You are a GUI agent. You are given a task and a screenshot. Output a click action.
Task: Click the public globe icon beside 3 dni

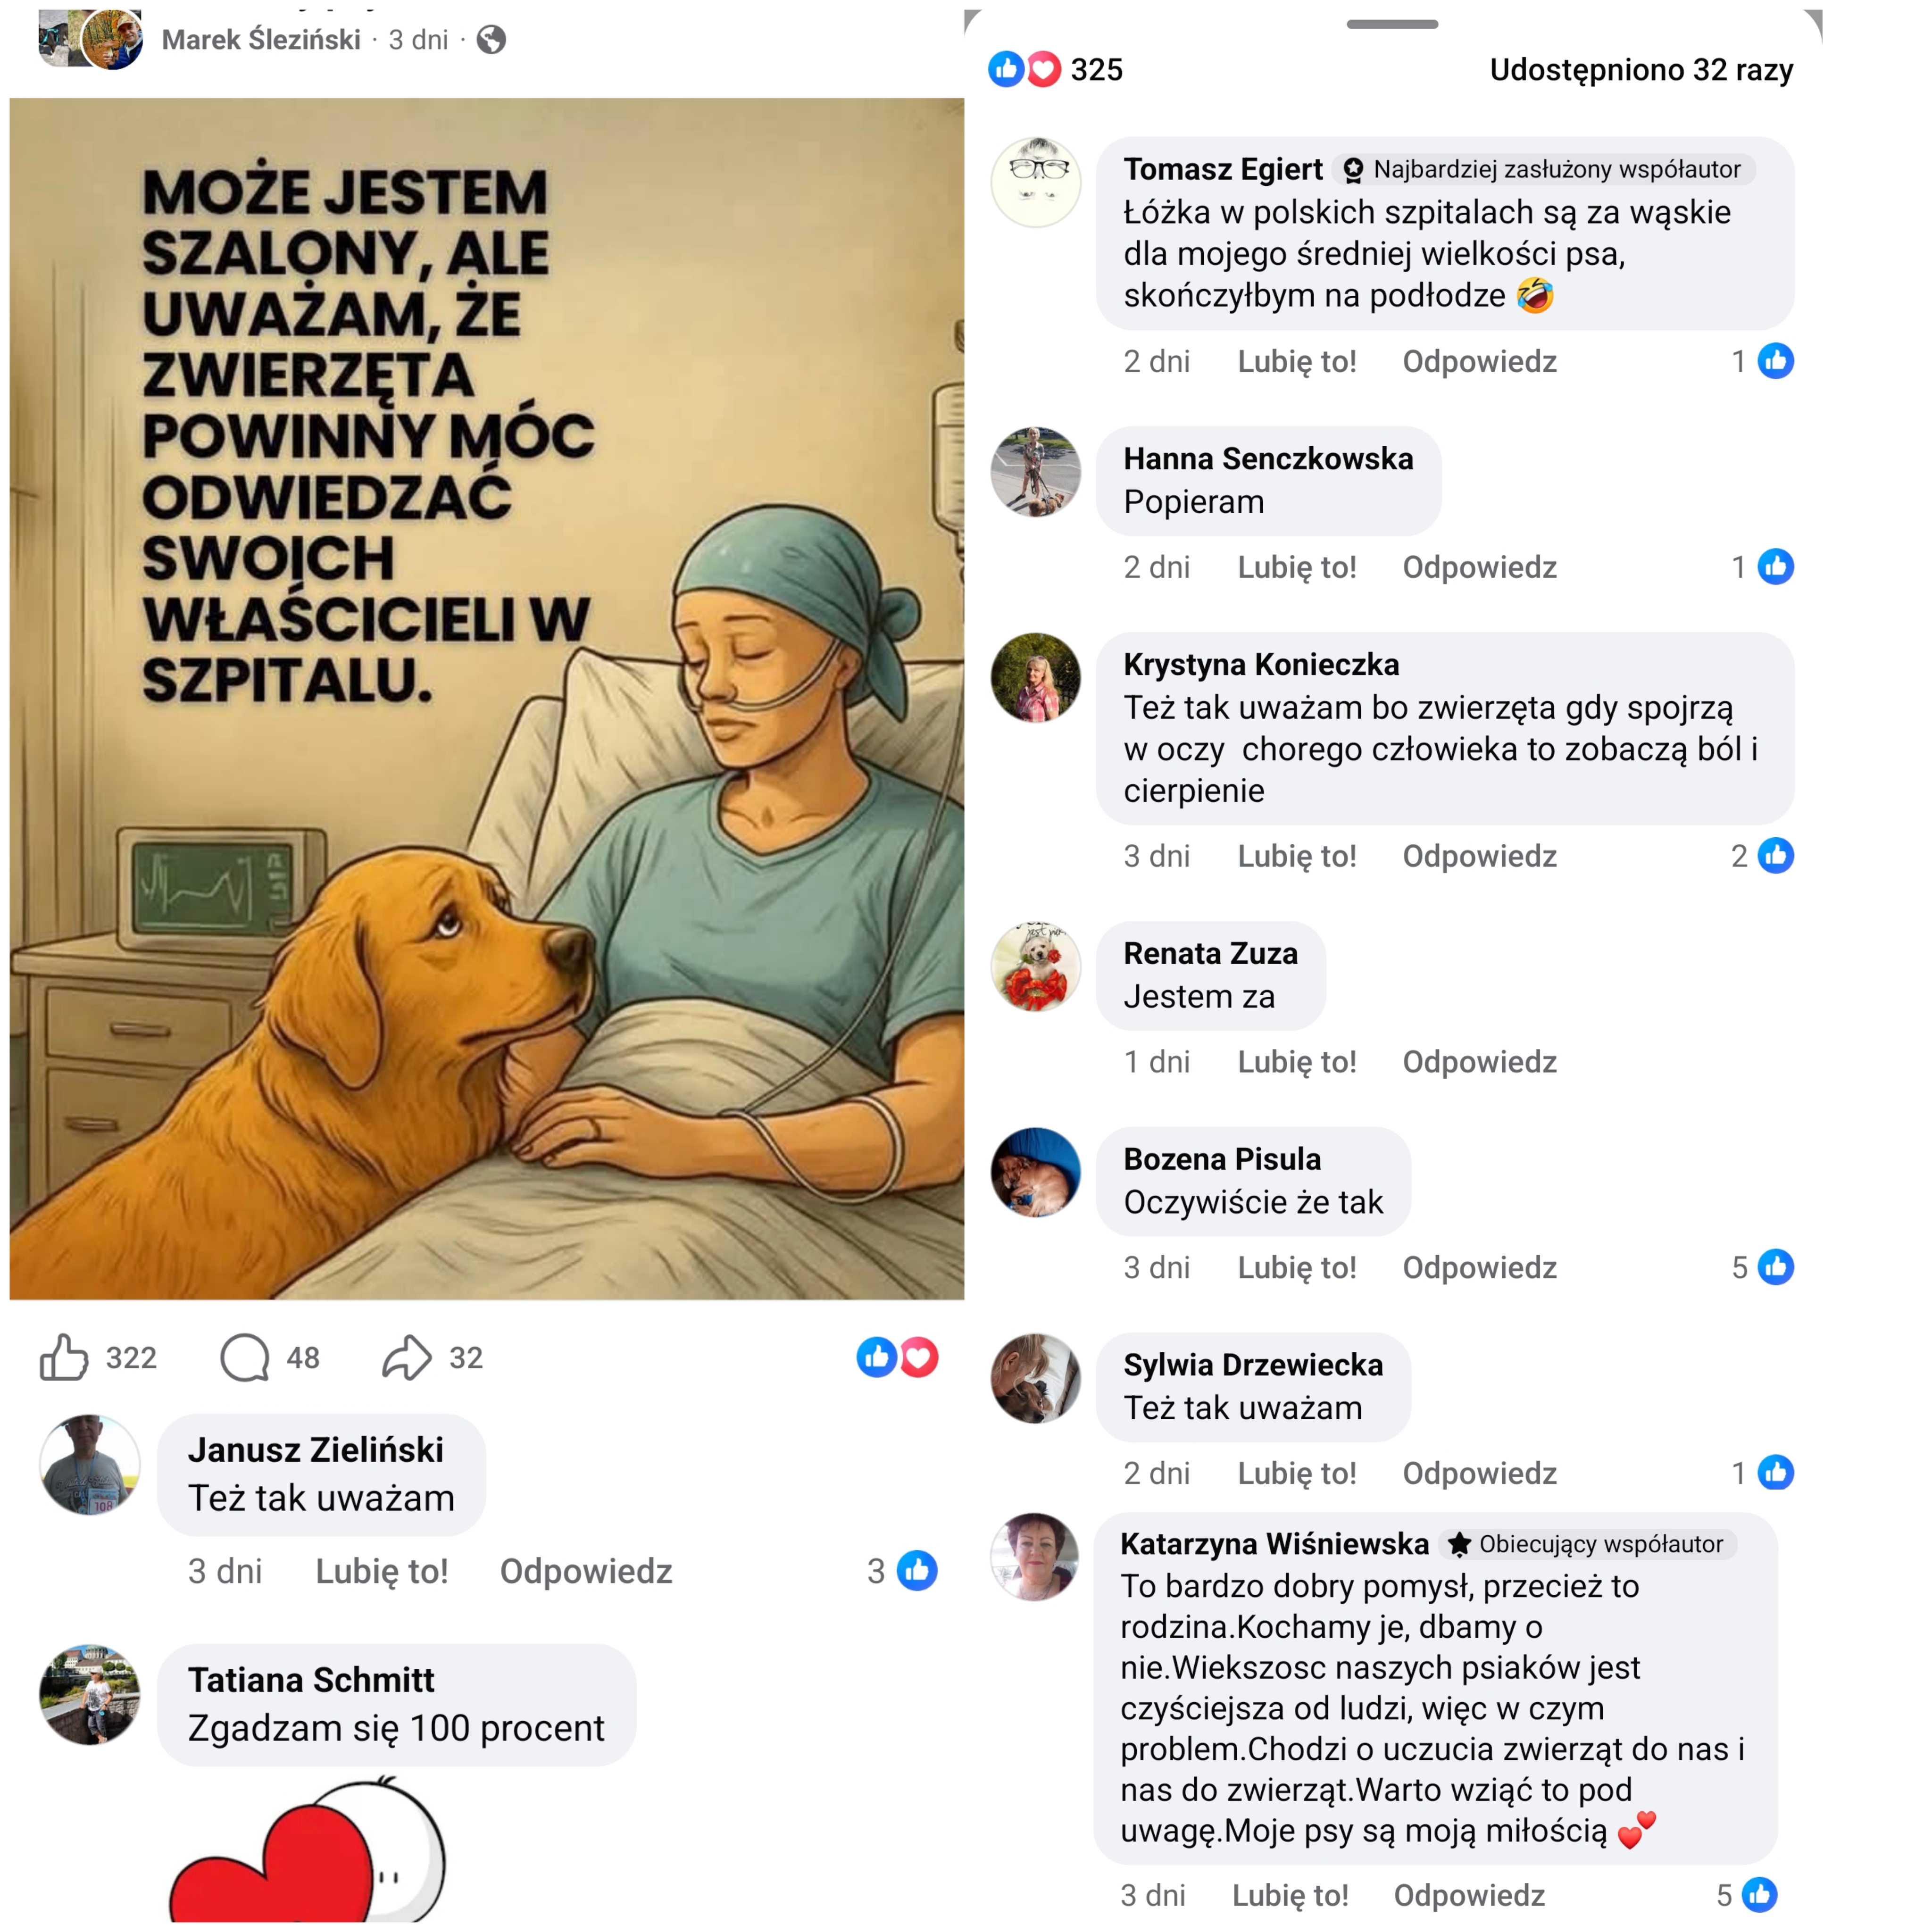click(491, 40)
